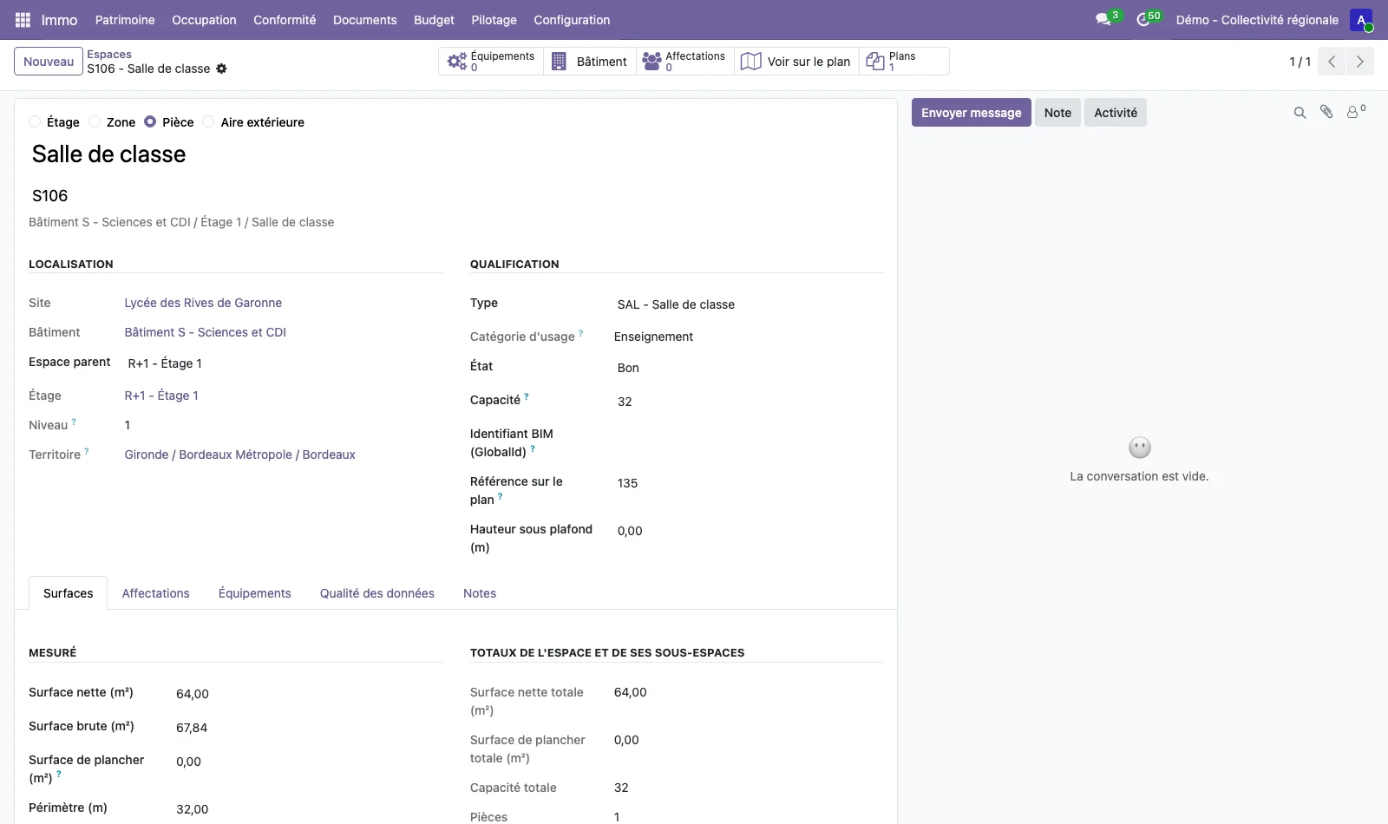Select the Pièce radio button
The width and height of the screenshot is (1388, 824).
pos(150,121)
